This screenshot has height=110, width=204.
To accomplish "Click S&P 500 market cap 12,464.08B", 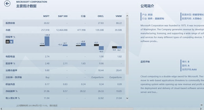I will click(x=62, y=30).
